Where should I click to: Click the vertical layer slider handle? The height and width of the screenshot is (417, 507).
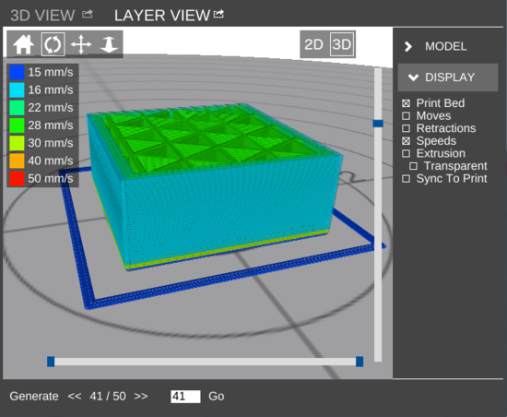click(x=378, y=124)
